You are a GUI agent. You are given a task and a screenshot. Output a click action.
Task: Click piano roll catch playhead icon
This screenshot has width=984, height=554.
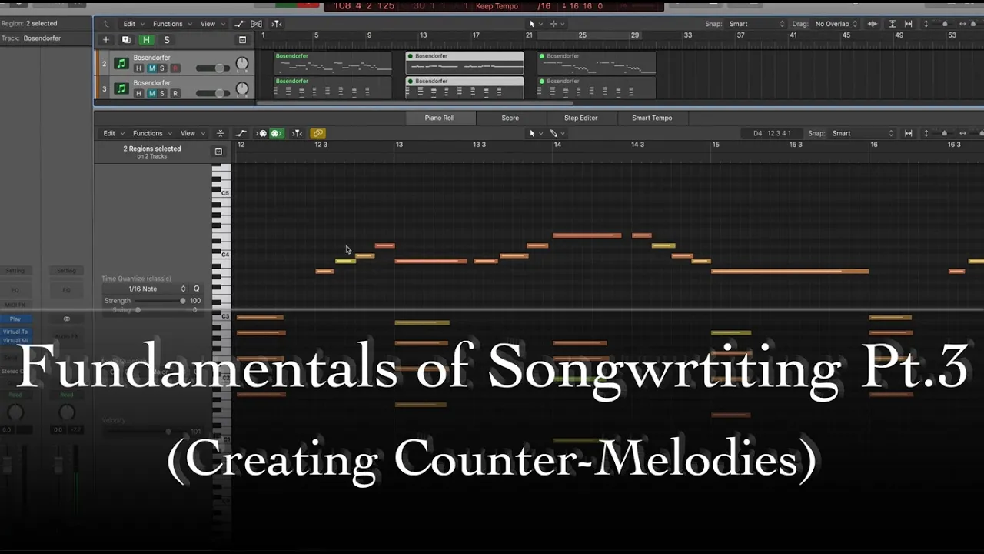297,133
